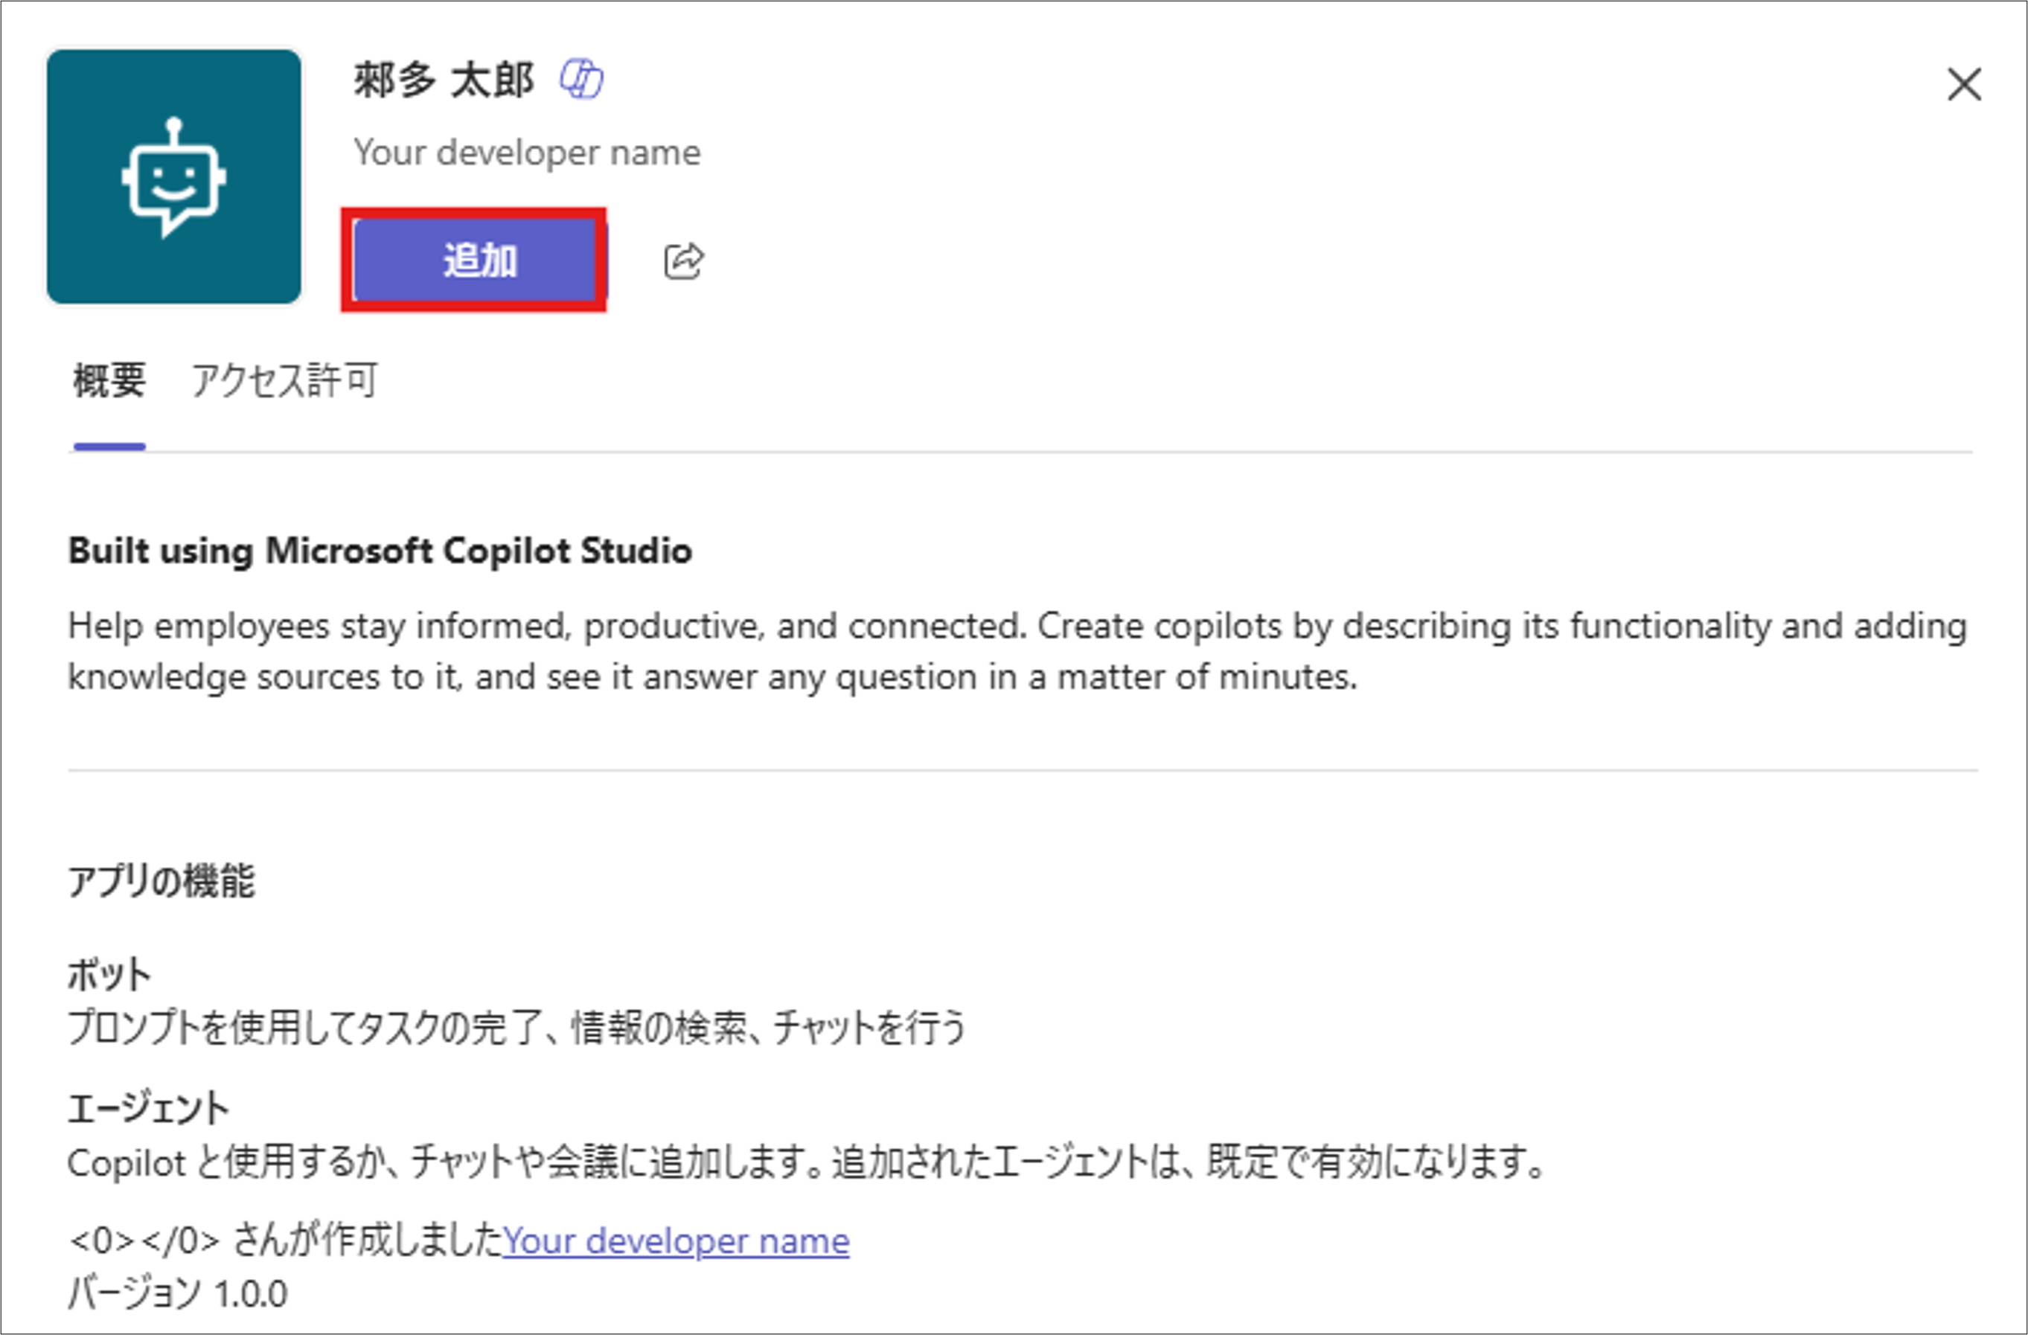This screenshot has height=1335, width=2028.
Task: Click the share app icon
Action: click(x=683, y=260)
